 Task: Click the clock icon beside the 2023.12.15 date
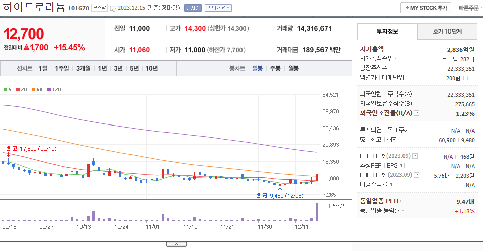[113, 9]
